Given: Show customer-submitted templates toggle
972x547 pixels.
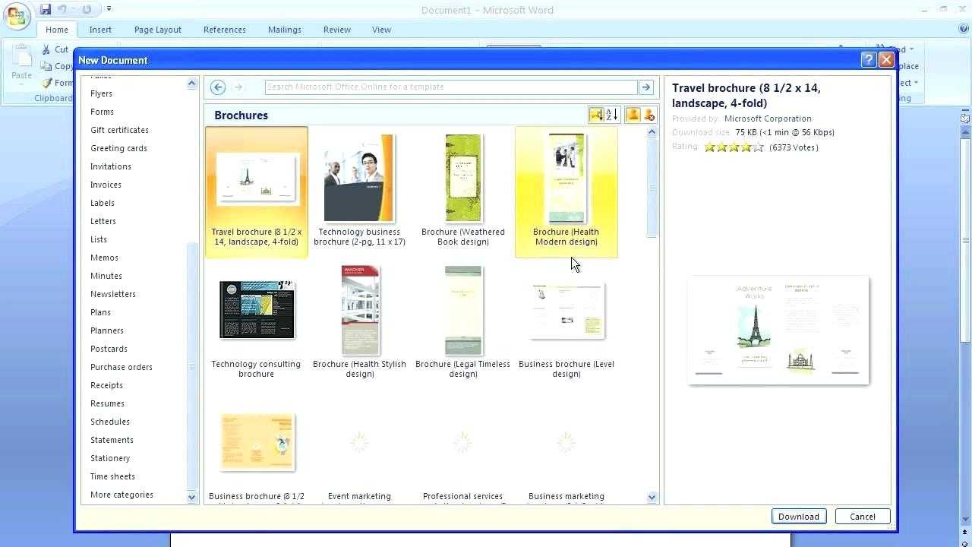Looking at the screenshot, I should point(633,115).
